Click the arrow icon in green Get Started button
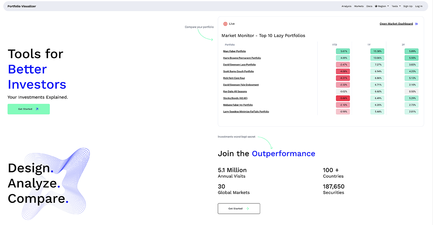This screenshot has width=433, height=225. (37, 109)
